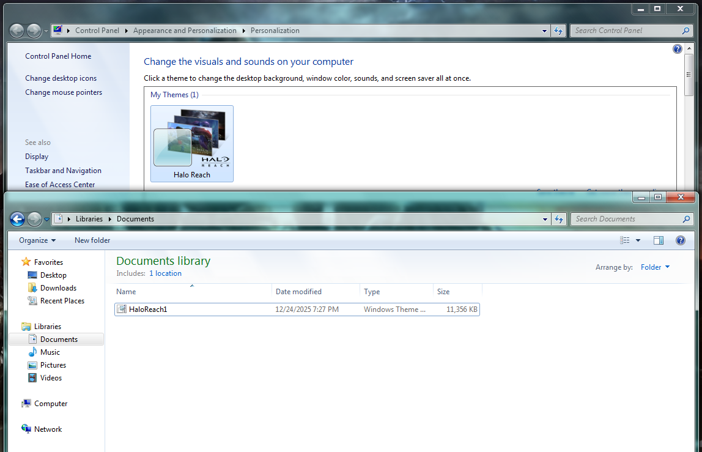Click the Search Documents input field
Image resolution: width=702 pixels, height=452 pixels.
click(627, 219)
